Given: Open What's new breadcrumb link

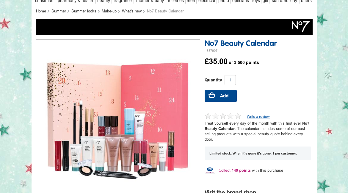Looking at the screenshot, I should click(131, 11).
